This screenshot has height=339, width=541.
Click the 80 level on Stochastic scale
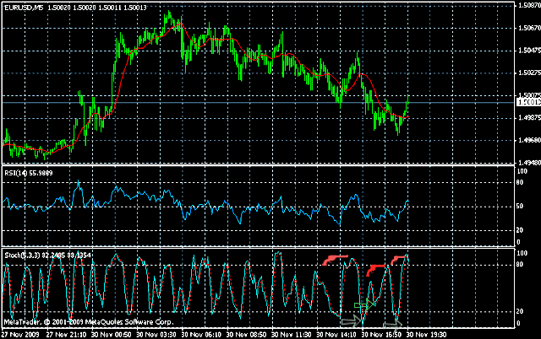click(522, 266)
